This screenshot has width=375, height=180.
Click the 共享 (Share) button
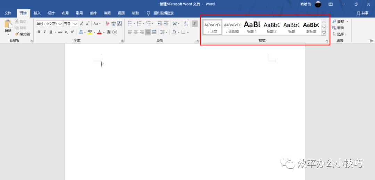[362, 13]
